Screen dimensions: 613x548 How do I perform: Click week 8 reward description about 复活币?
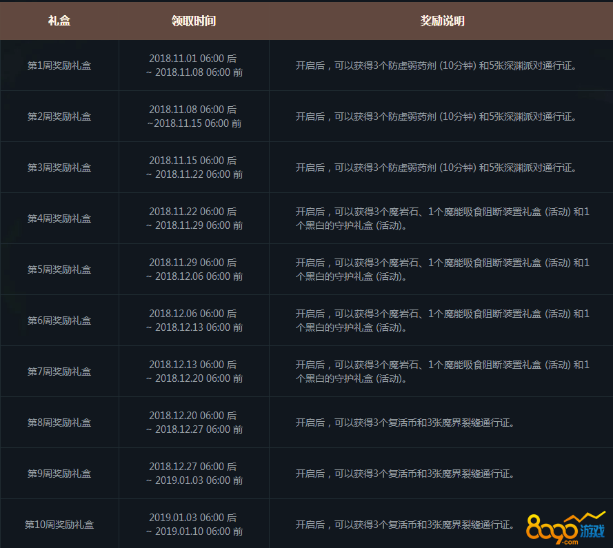tap(405, 423)
